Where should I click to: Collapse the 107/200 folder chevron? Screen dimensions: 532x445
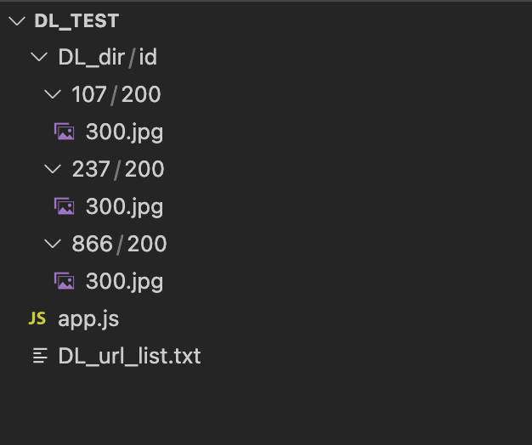tap(54, 94)
